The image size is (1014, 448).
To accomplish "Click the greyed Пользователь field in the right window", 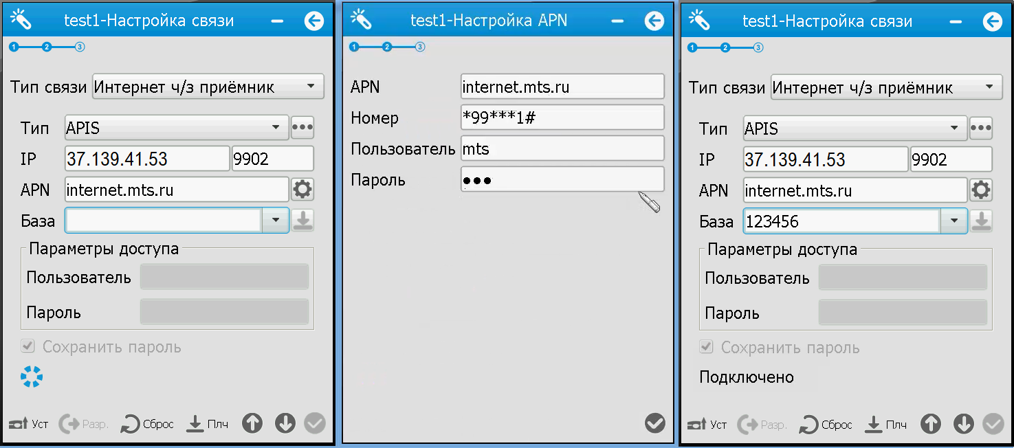I will (903, 278).
